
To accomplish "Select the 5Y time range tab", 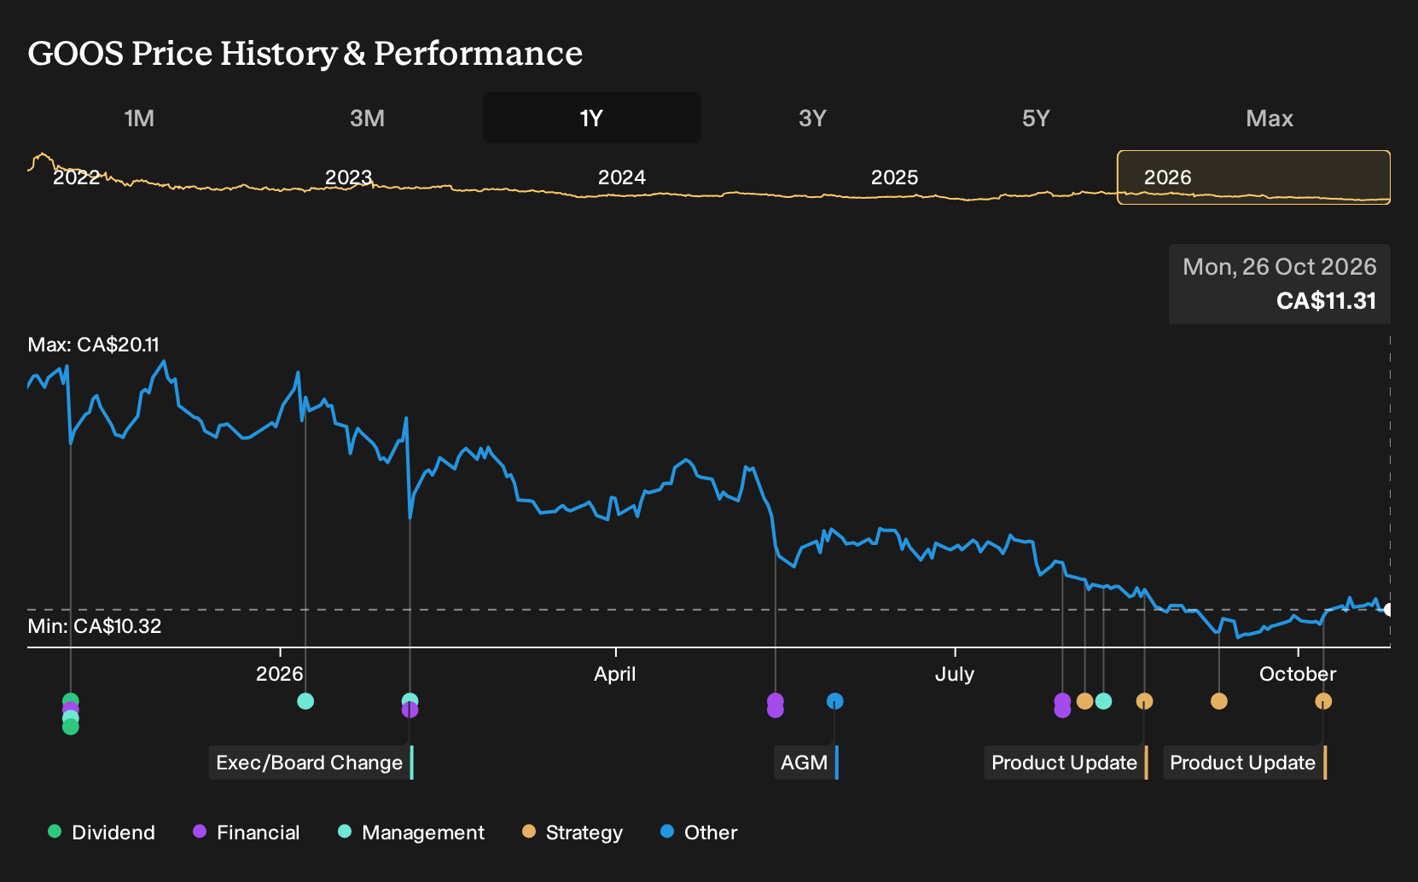I will 1036,118.
